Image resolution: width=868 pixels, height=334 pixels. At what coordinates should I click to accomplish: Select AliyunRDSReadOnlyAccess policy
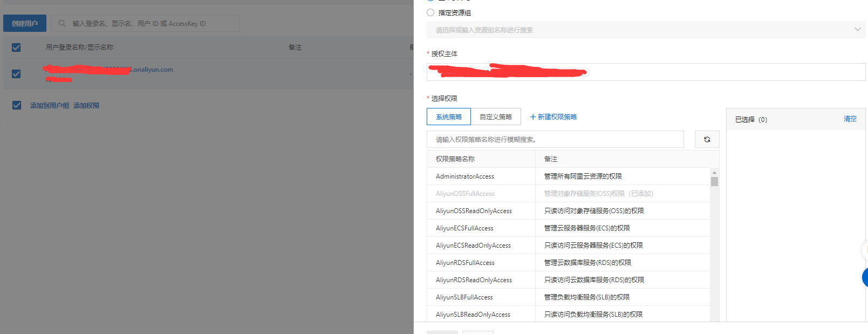(x=569, y=280)
